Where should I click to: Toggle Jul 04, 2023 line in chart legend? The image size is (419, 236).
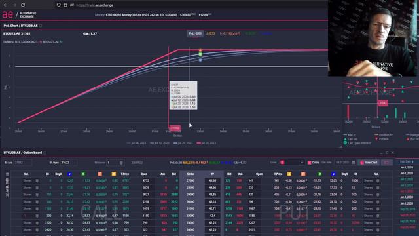[137, 143]
